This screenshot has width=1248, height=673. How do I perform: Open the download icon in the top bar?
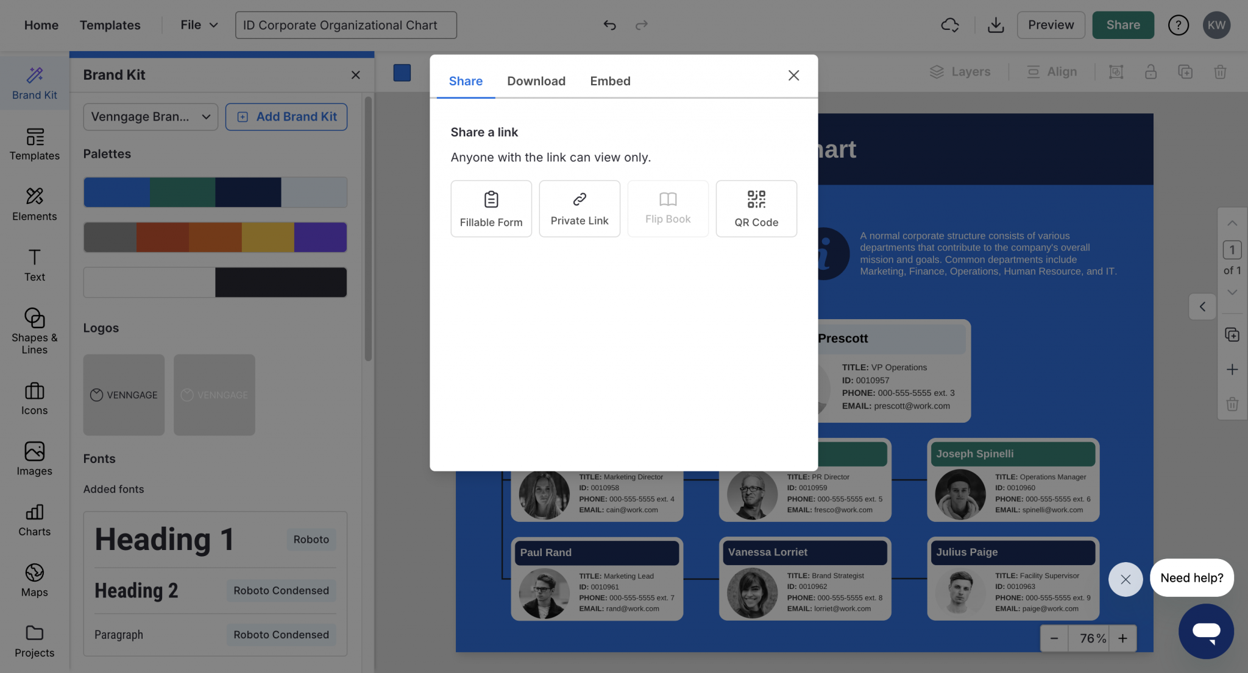click(x=996, y=25)
